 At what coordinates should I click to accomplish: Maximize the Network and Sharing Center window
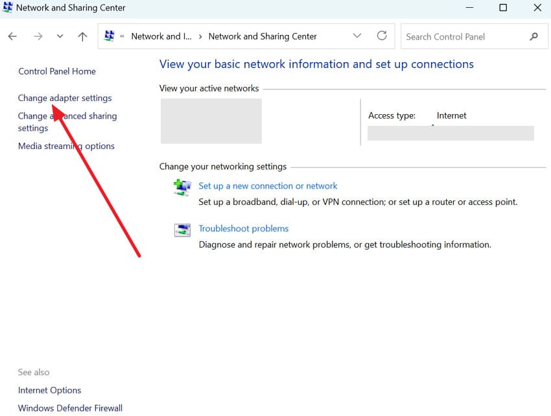[x=503, y=8]
